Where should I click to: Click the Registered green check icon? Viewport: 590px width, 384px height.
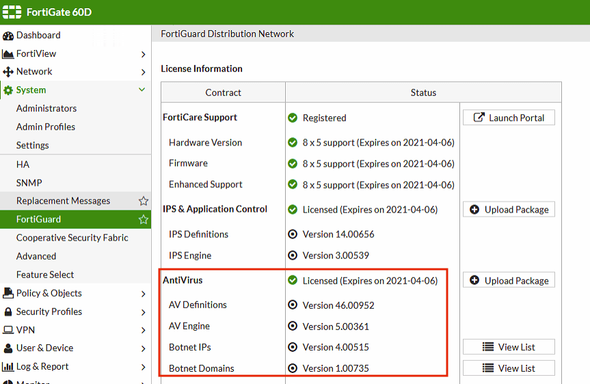[293, 118]
